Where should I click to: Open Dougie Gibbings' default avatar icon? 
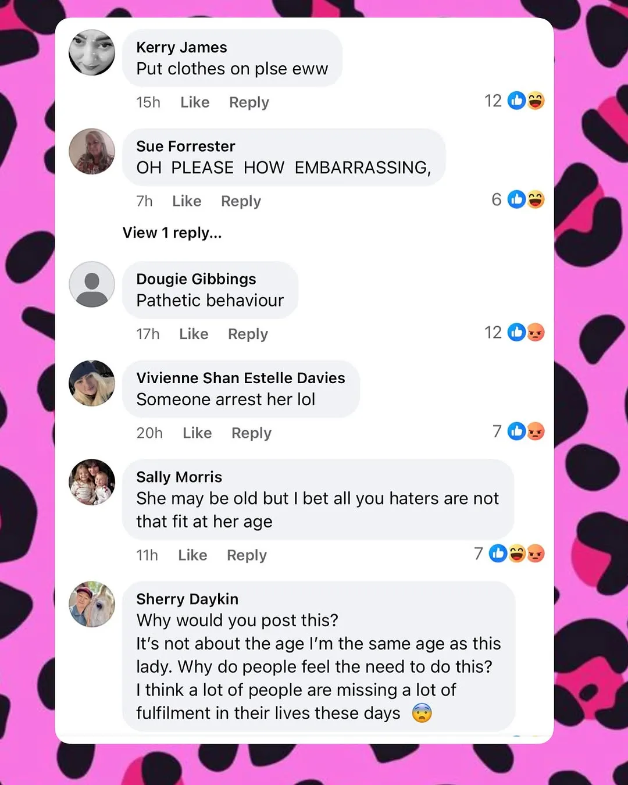tap(92, 284)
